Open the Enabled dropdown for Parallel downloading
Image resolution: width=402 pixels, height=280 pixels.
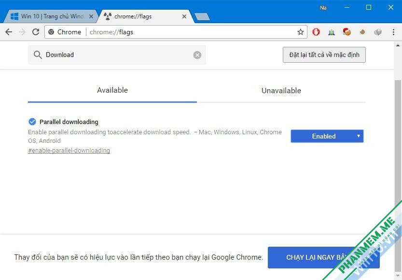click(x=327, y=136)
